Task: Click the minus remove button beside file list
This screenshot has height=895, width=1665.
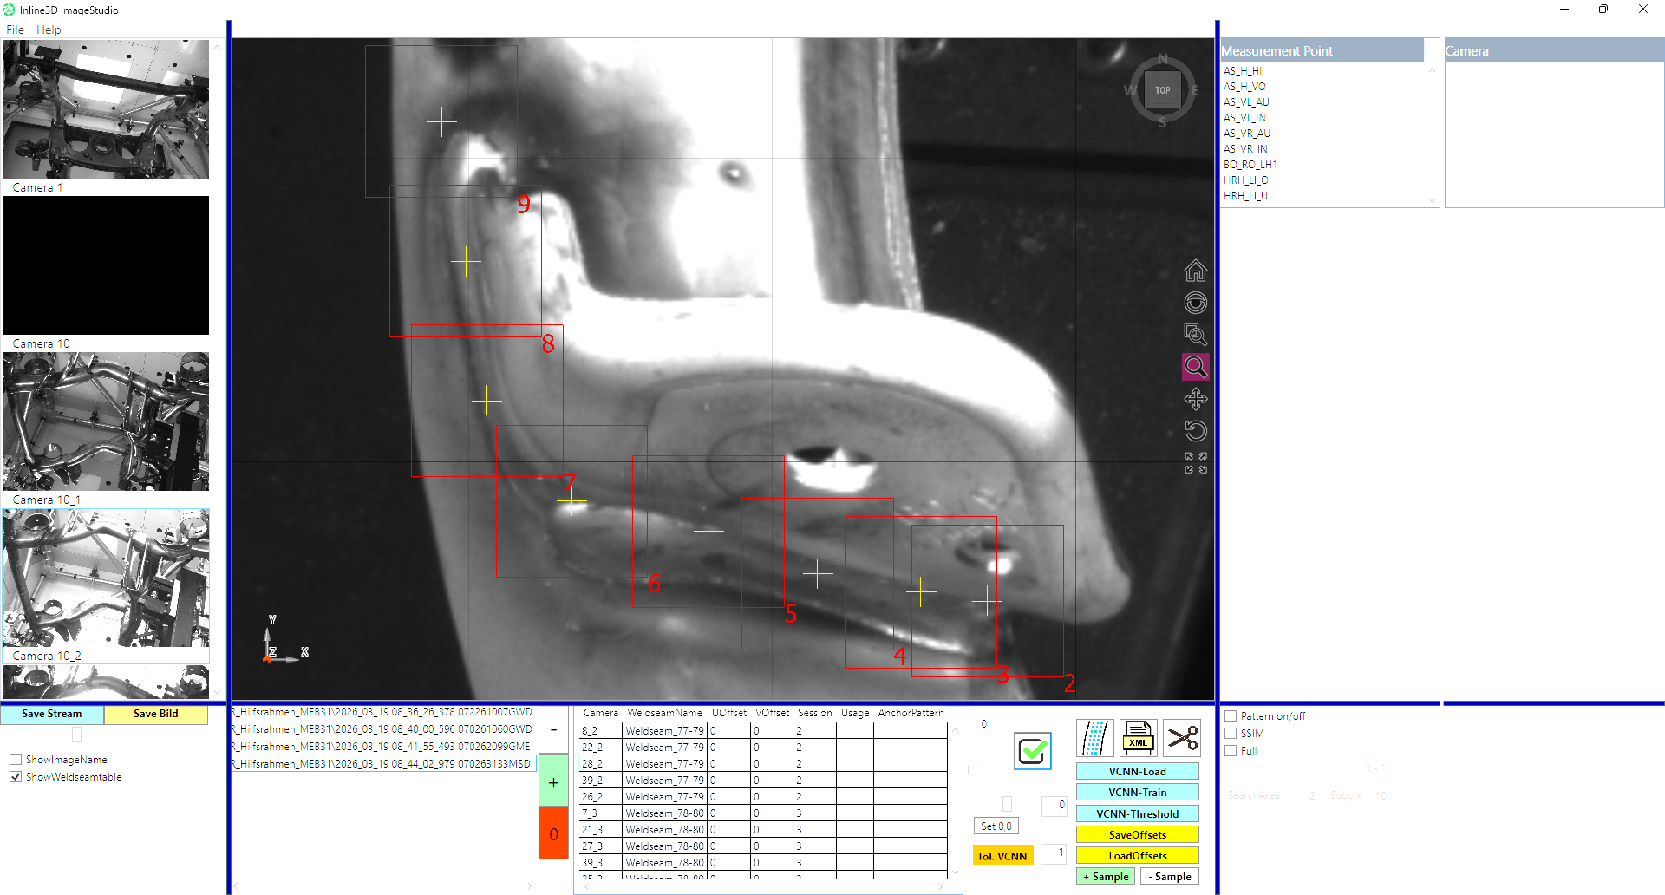Action: point(553,729)
